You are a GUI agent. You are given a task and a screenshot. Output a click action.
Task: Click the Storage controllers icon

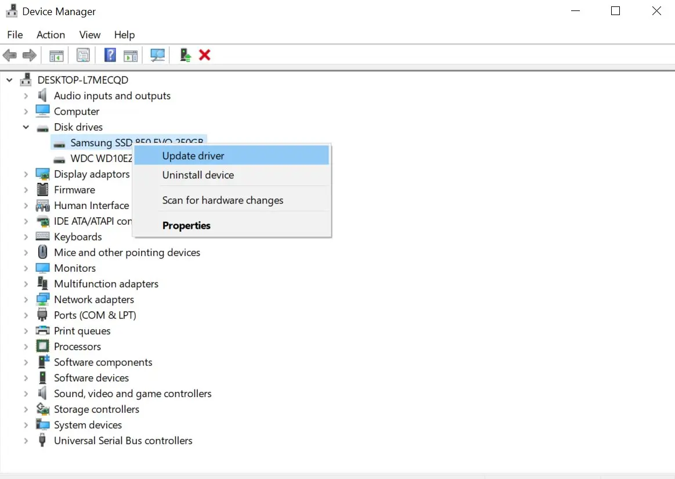point(42,408)
